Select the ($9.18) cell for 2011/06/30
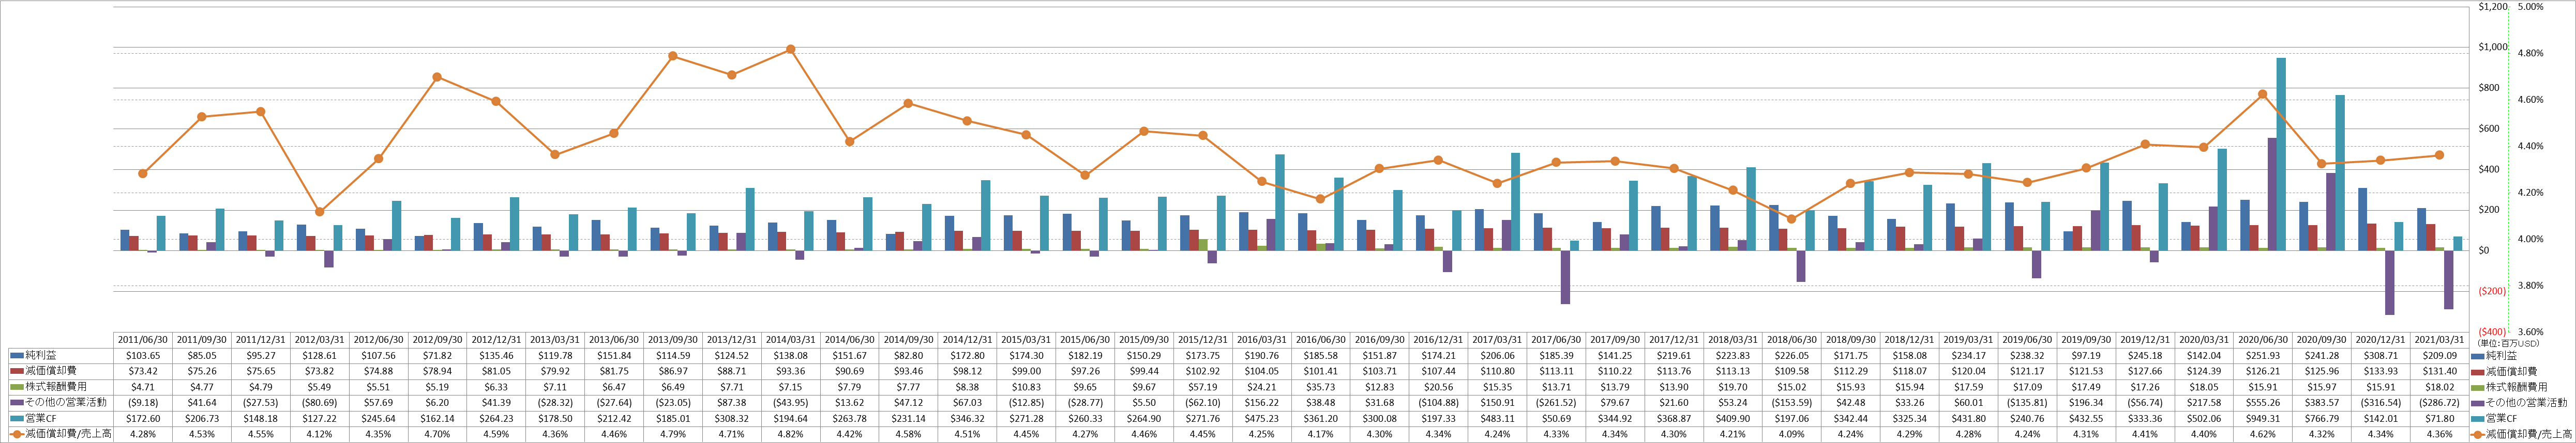The width and height of the screenshot is (2576, 443). (144, 403)
